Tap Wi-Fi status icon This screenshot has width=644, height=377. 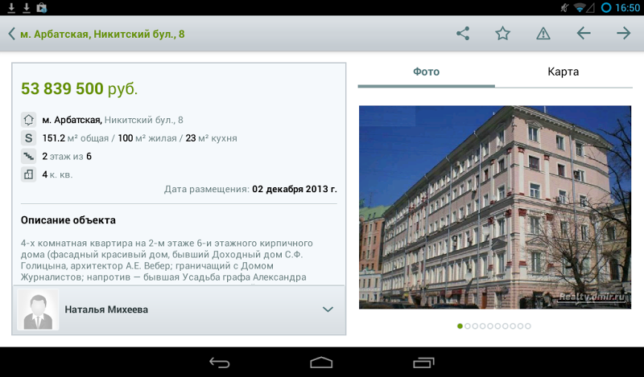pos(580,7)
